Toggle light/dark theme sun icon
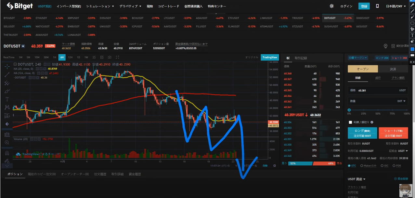415x198 pixels. point(331,6)
